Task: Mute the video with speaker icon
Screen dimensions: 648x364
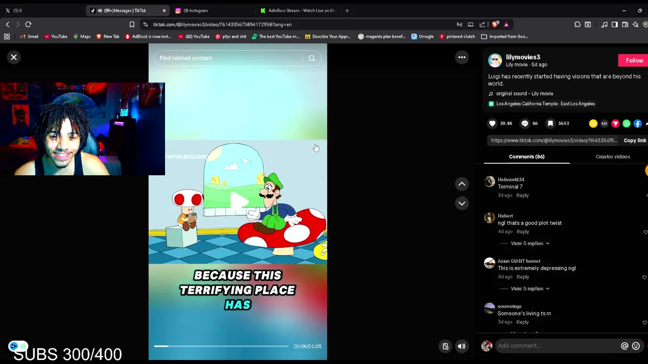Action: click(x=462, y=346)
